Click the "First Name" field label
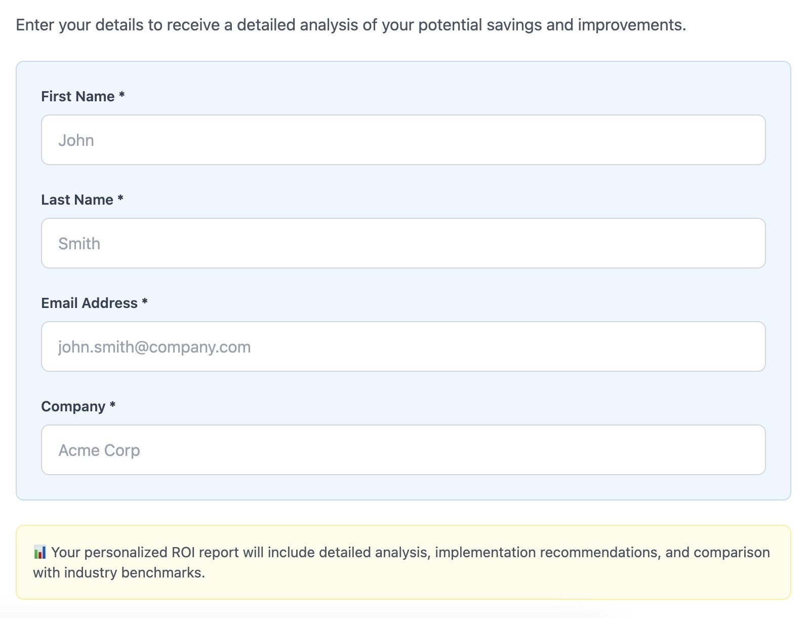 [77, 96]
